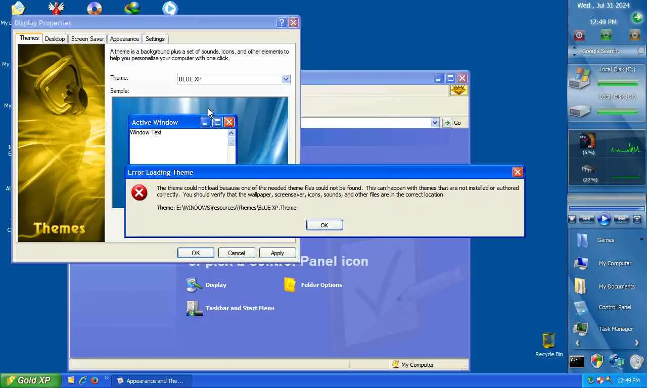The height and width of the screenshot is (388, 647).
Task: Click the RAM chip icon in the sidebar
Action: point(588,169)
